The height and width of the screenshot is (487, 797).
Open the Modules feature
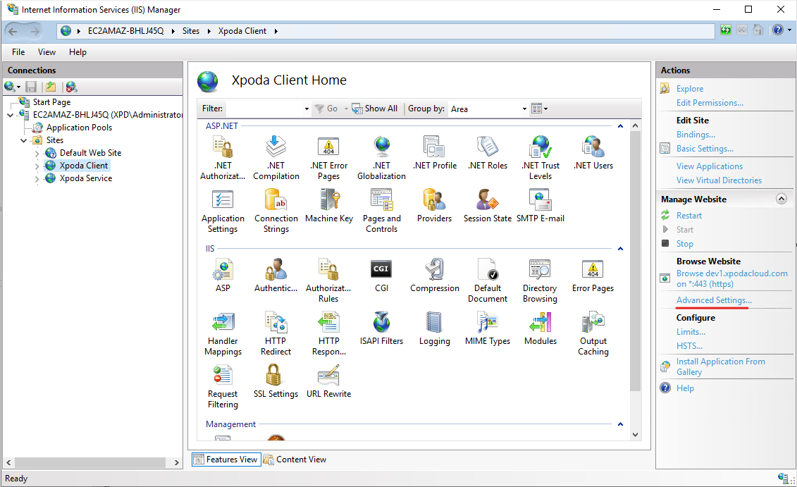(540, 328)
